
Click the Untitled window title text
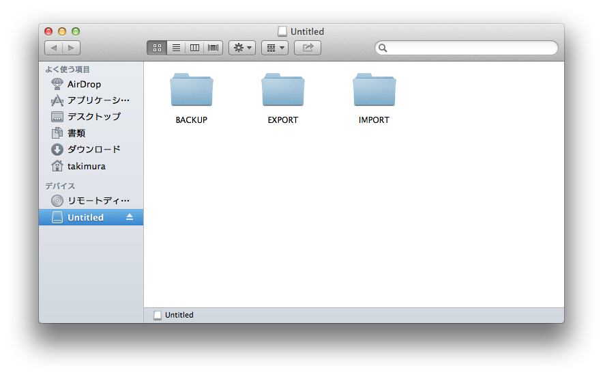click(x=307, y=31)
